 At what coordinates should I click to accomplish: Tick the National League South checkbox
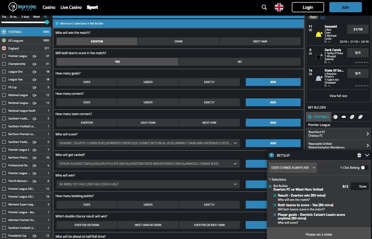click(4, 111)
